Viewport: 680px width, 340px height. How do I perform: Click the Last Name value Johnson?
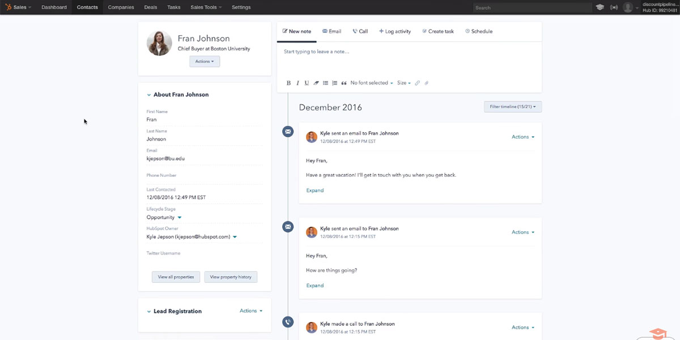point(156,139)
